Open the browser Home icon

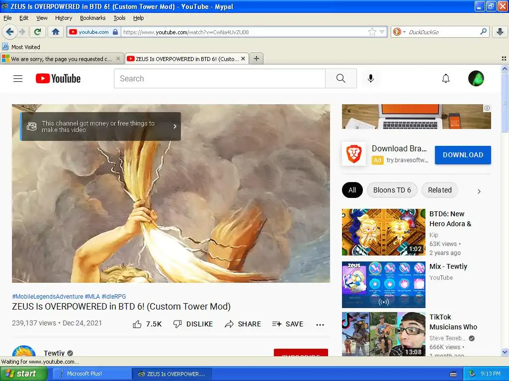pos(56,32)
